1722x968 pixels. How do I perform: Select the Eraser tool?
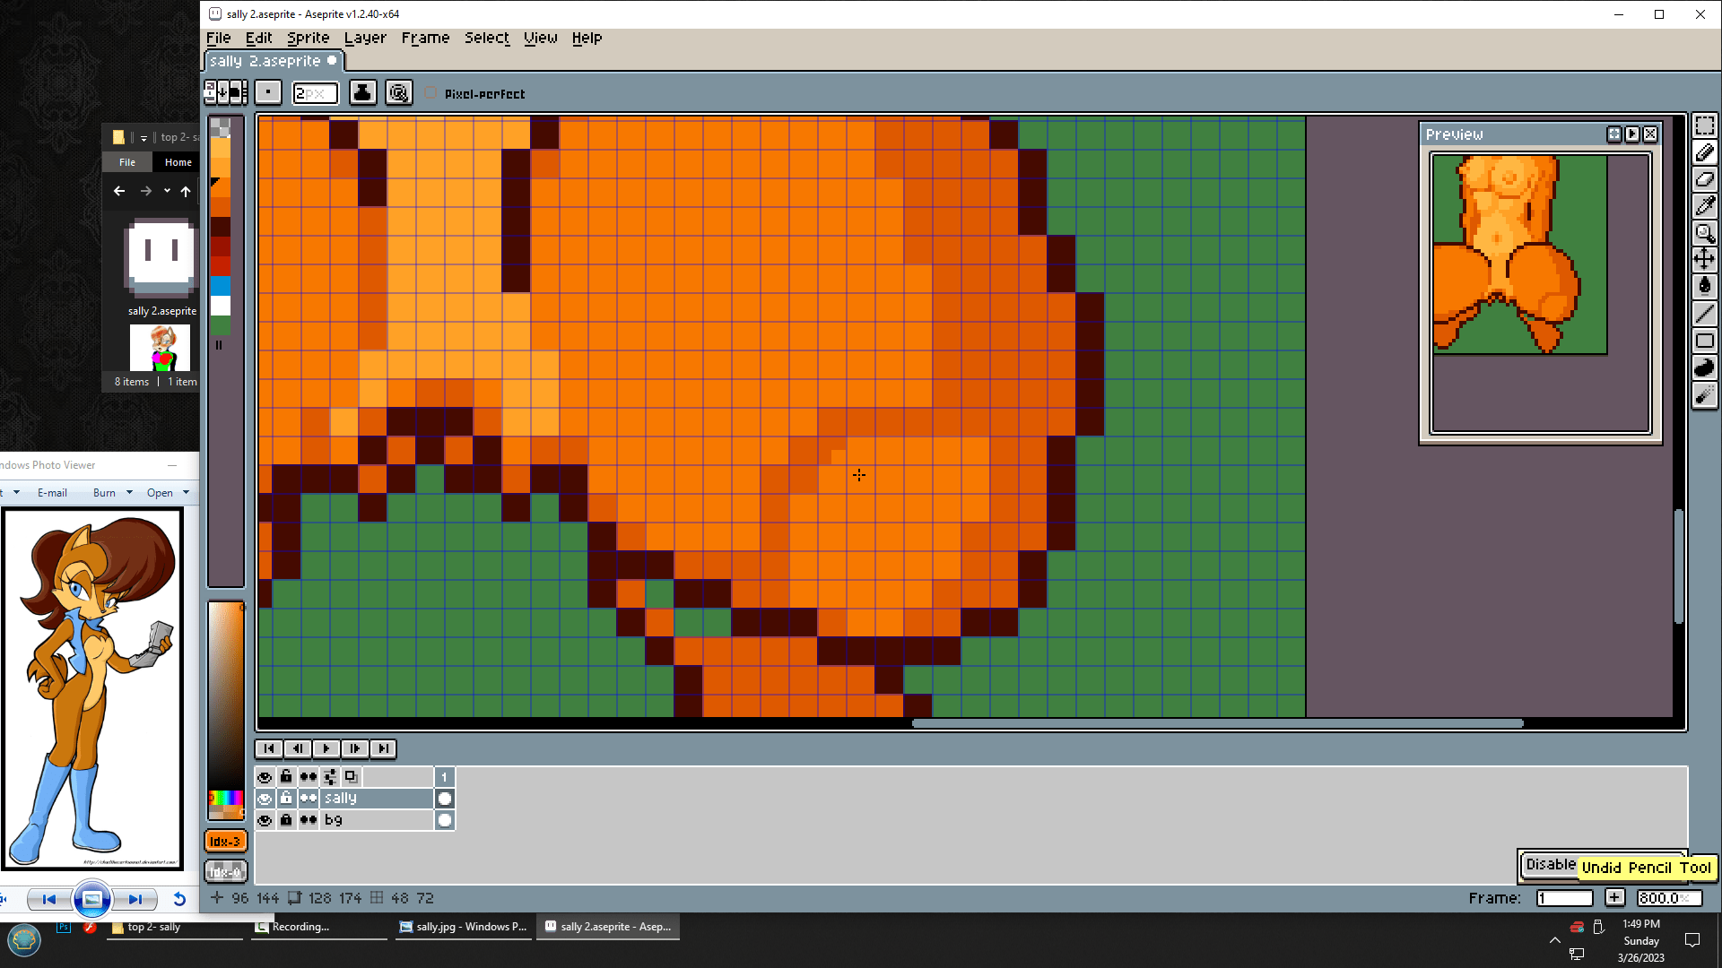click(x=1704, y=179)
